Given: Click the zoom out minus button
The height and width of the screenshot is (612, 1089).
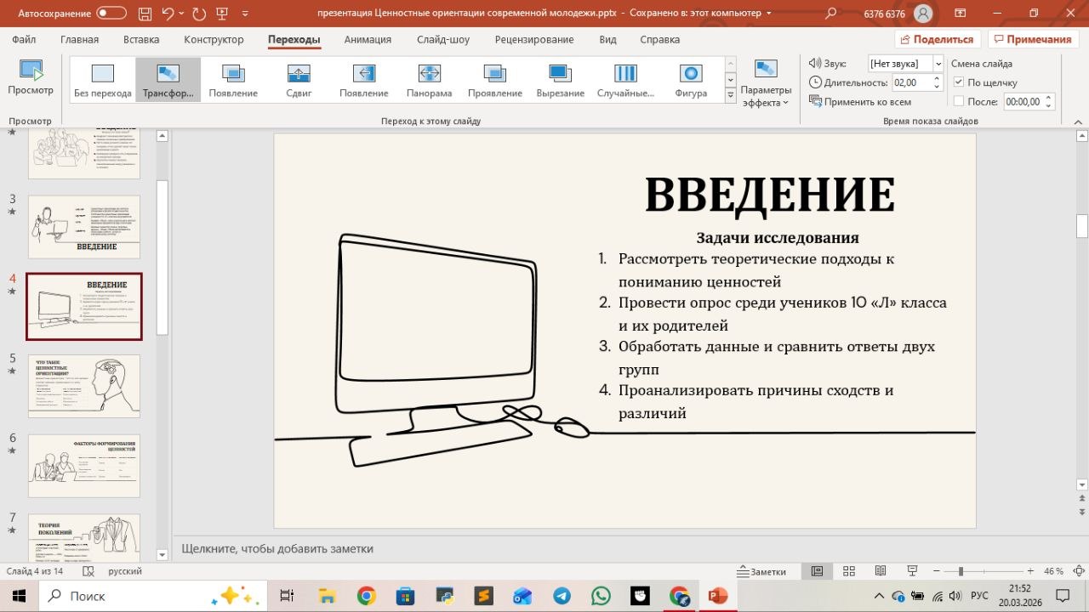Looking at the screenshot, I should click(935, 571).
